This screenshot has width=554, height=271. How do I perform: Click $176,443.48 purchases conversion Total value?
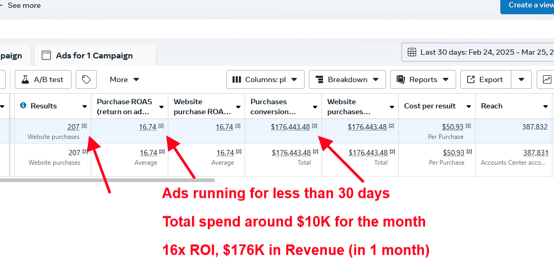[x=291, y=153]
